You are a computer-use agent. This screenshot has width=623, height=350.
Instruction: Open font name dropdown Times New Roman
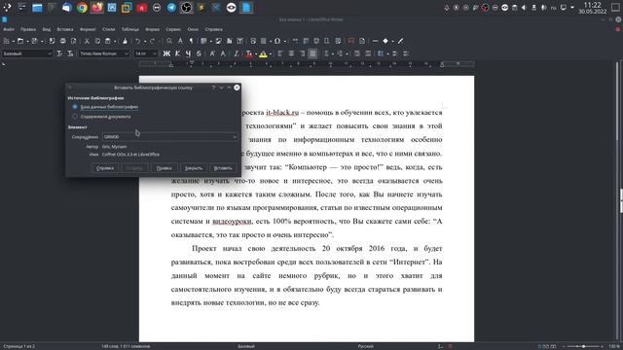click(x=127, y=53)
